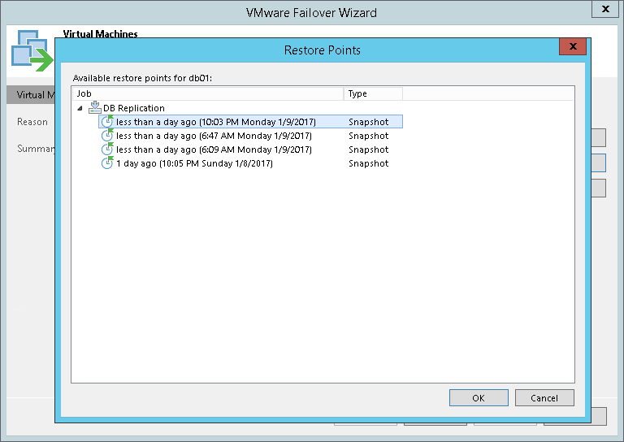Click Snapshot type of 10:05 PM Sunday point
Viewport: 624px width, 442px height.
pyautogui.click(x=369, y=163)
